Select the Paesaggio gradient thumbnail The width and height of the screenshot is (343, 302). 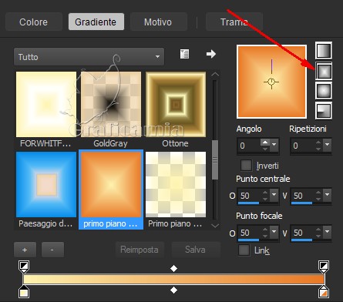46,184
